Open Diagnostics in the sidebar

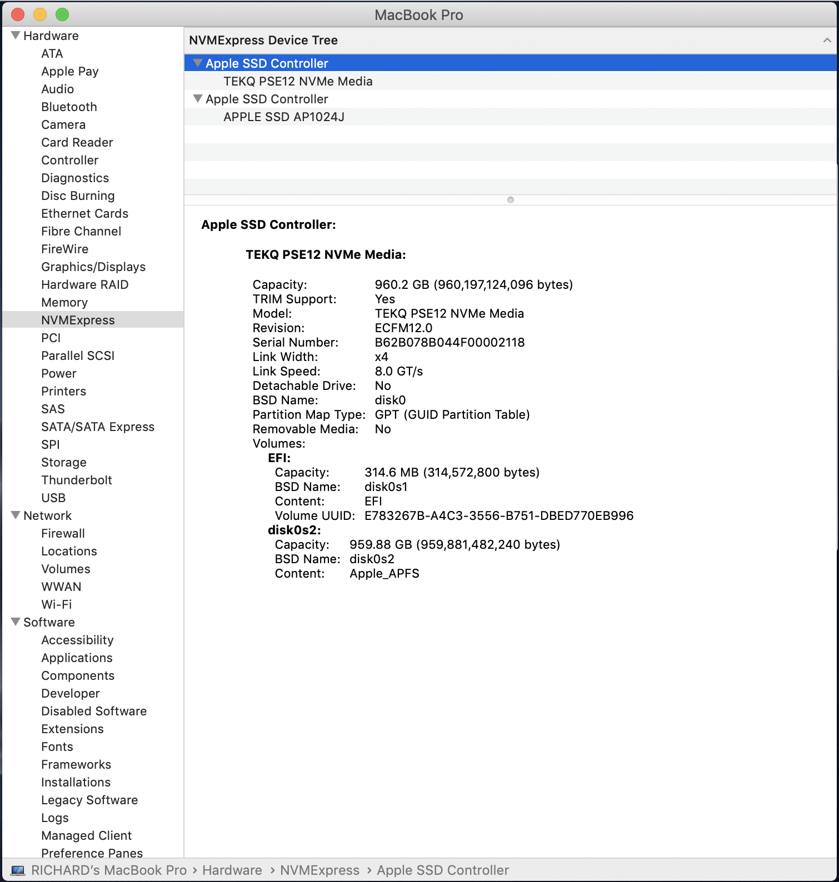click(x=75, y=178)
